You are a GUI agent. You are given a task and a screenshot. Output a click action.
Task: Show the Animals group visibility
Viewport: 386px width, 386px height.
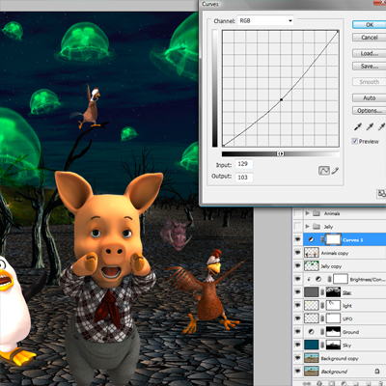click(x=298, y=213)
